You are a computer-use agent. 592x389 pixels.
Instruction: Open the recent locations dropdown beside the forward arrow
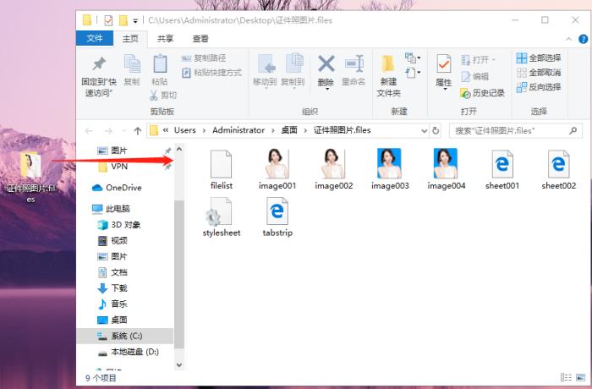[123, 131]
